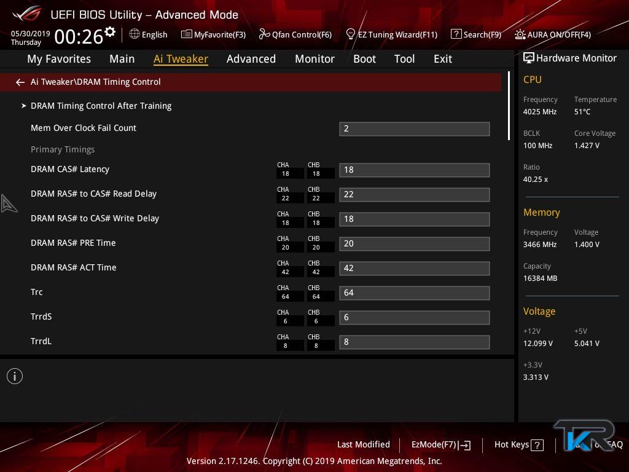This screenshot has width=629, height=472.
Task: Switch to the Main tab
Action: click(x=122, y=59)
